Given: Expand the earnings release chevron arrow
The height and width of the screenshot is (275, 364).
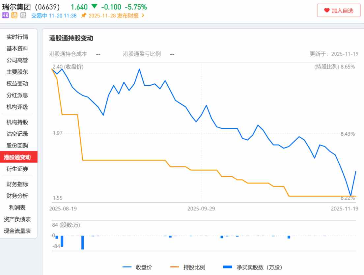Looking at the screenshot, I should tap(143, 15).
